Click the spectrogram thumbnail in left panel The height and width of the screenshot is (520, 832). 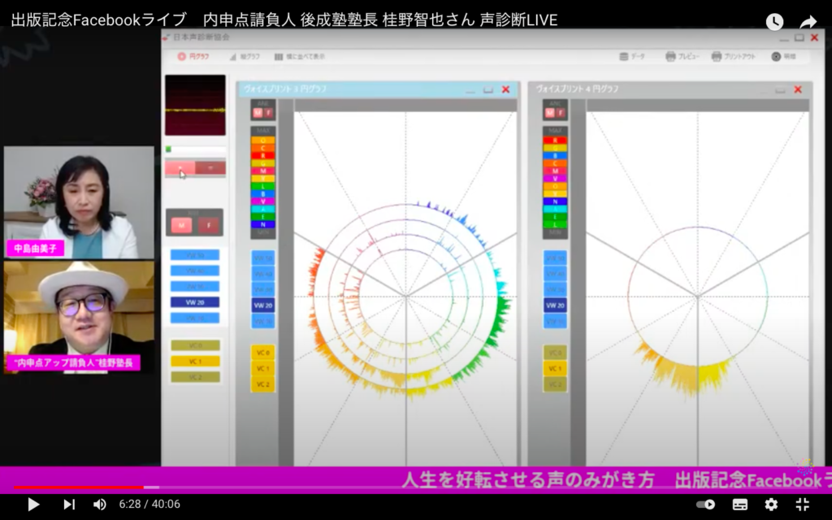coord(195,105)
